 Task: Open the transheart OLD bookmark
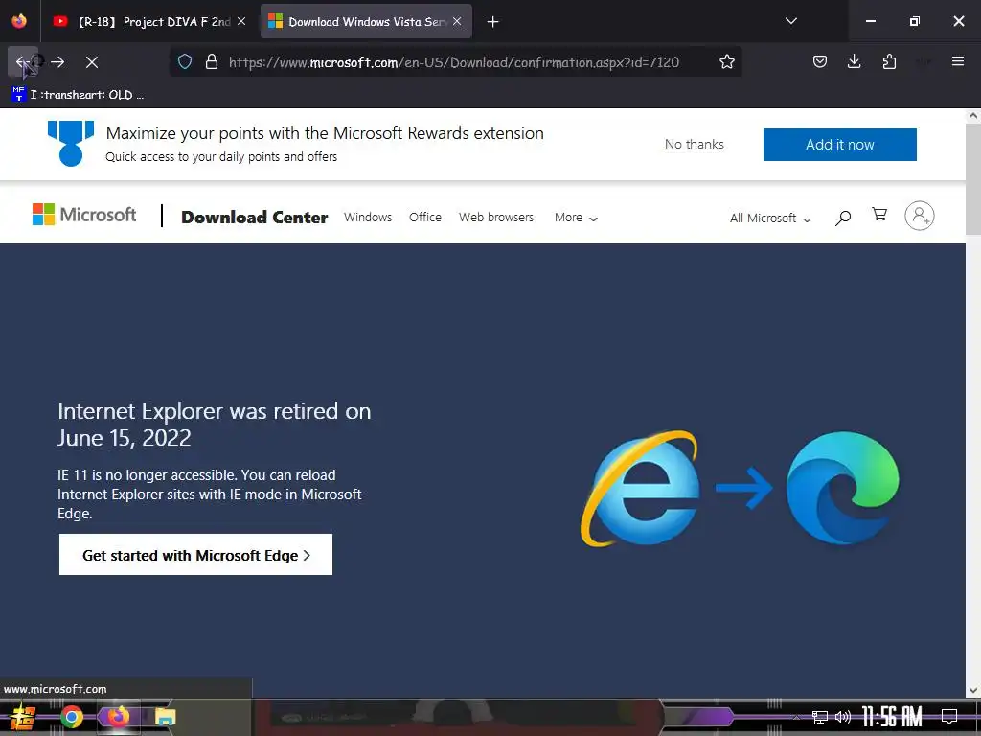[78, 95]
